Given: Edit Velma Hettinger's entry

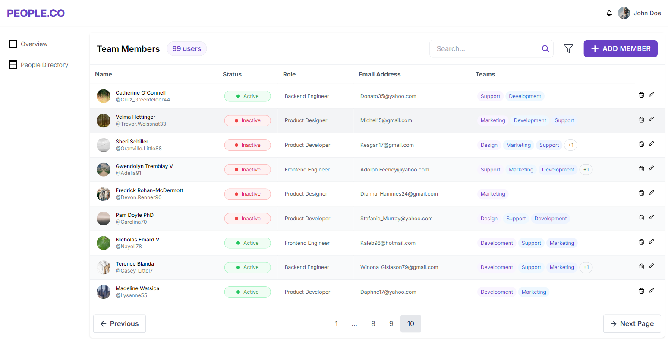Looking at the screenshot, I should coord(652,119).
